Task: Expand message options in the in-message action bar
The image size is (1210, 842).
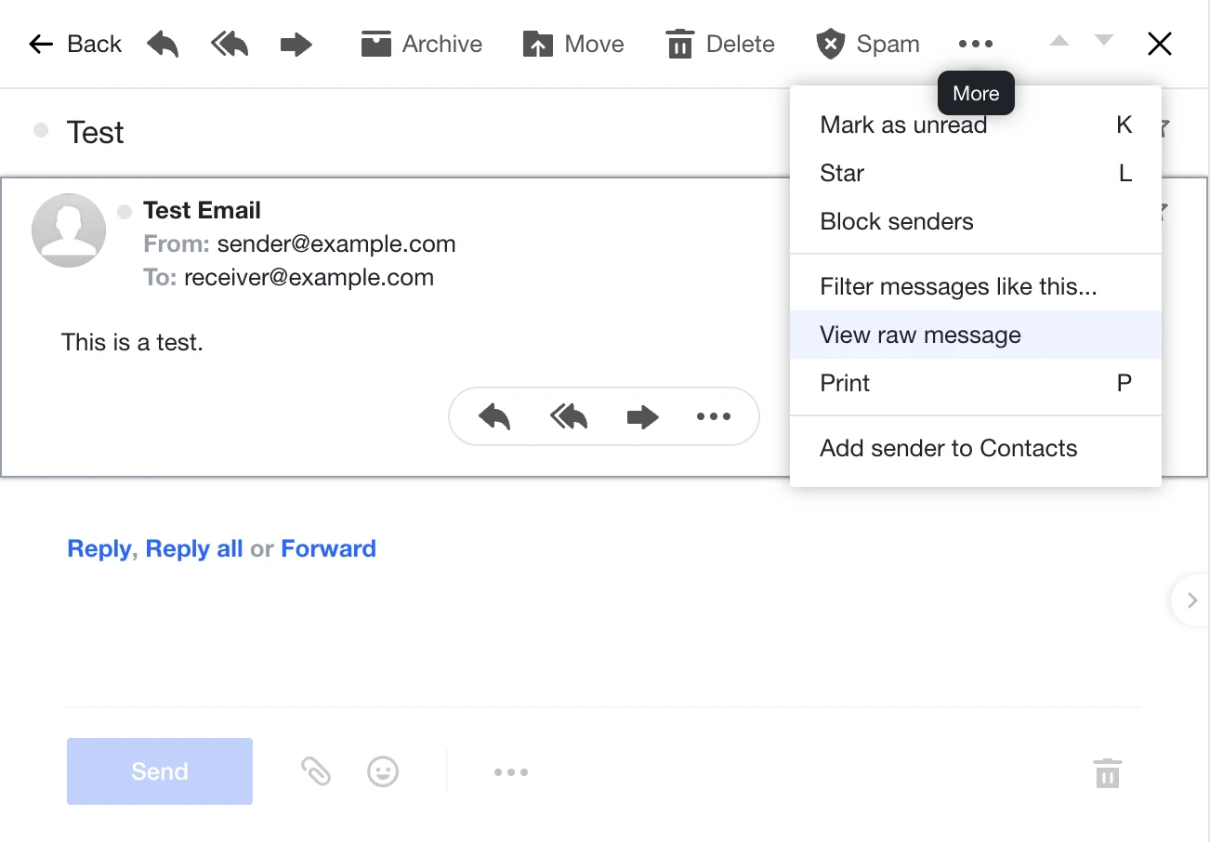Action: pyautogui.click(x=713, y=417)
